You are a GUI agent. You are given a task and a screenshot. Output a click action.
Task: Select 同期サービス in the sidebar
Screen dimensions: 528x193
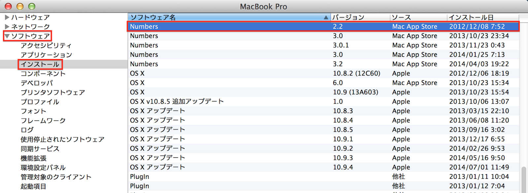40,149
